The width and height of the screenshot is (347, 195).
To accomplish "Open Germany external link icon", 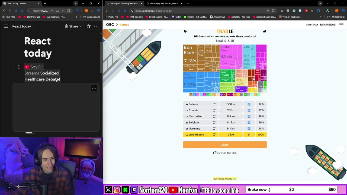I will tap(214, 128).
